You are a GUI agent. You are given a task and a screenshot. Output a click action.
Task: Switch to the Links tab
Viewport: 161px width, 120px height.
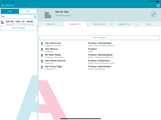pyautogui.click(x=148, y=24)
